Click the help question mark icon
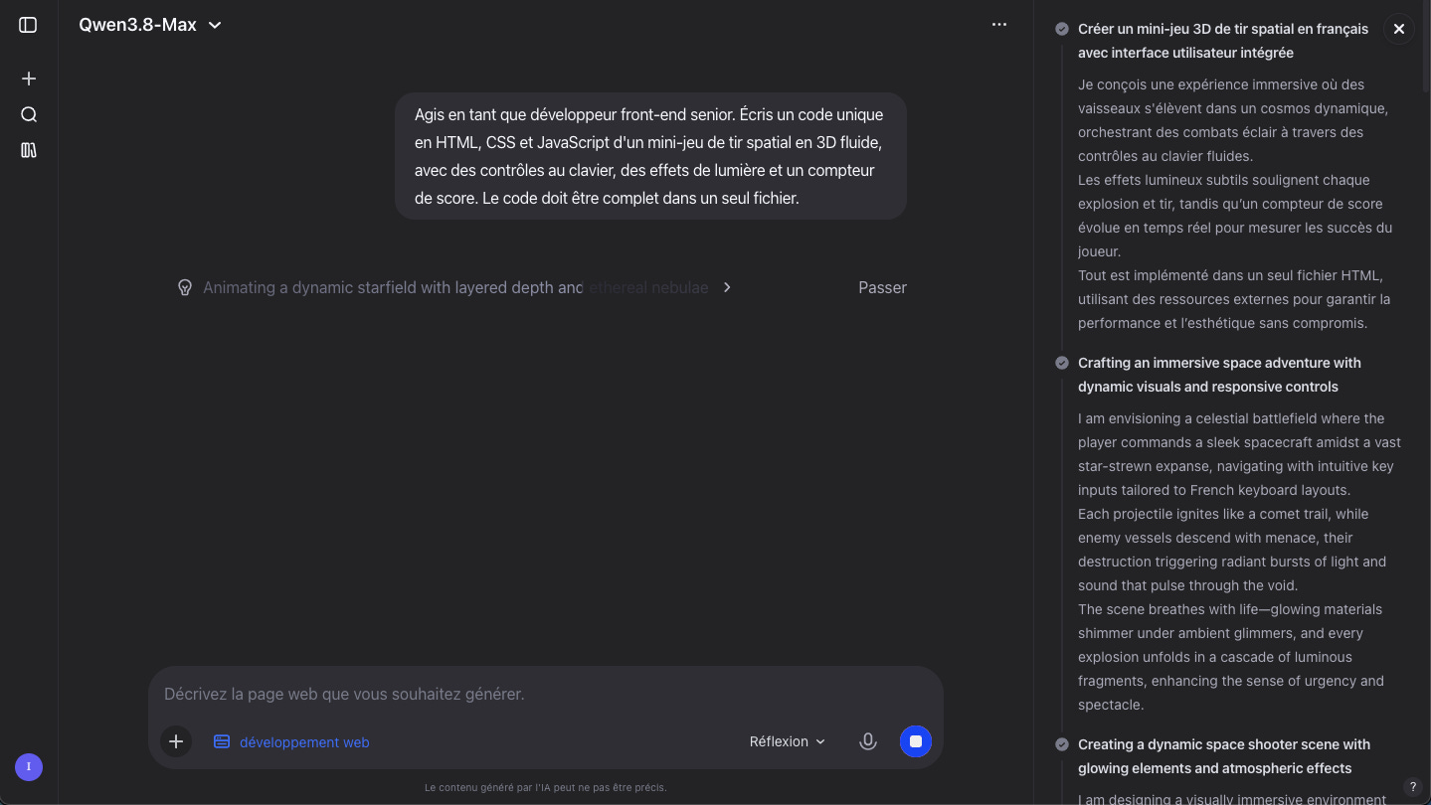This screenshot has width=1431, height=805. coord(1412,787)
